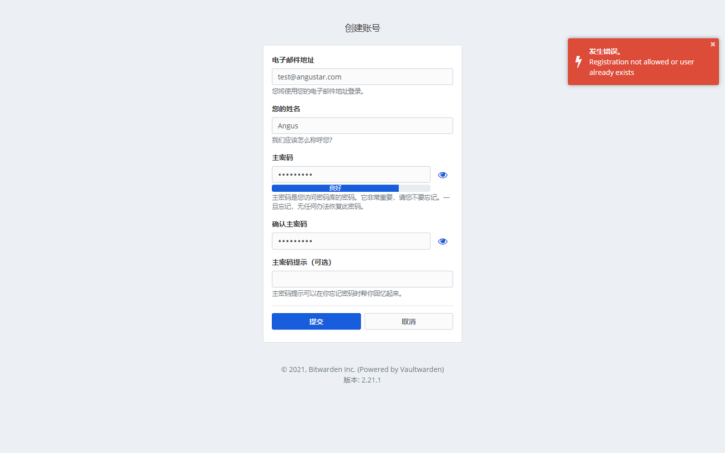725x453 pixels.
Task: Close the red error notification
Action: [x=713, y=44]
